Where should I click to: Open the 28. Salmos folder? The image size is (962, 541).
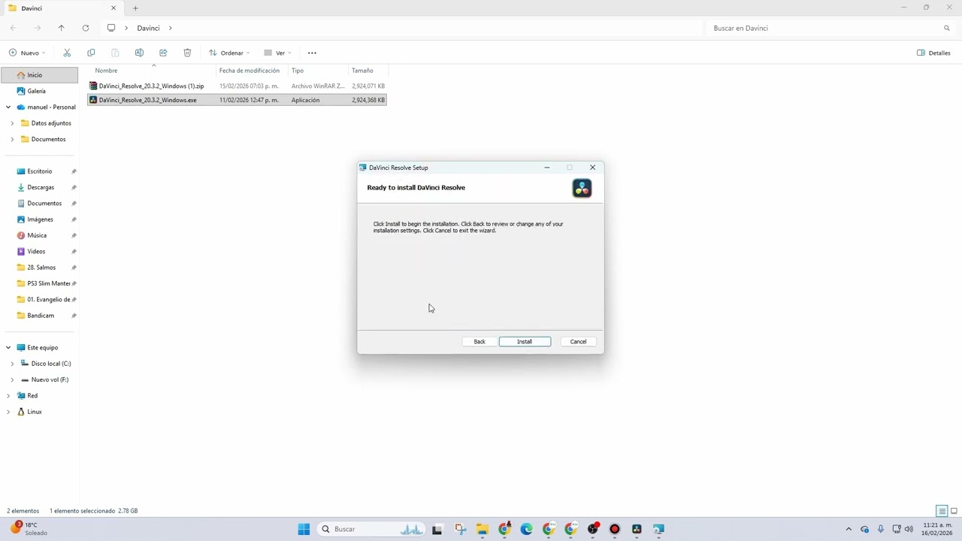[x=40, y=267]
